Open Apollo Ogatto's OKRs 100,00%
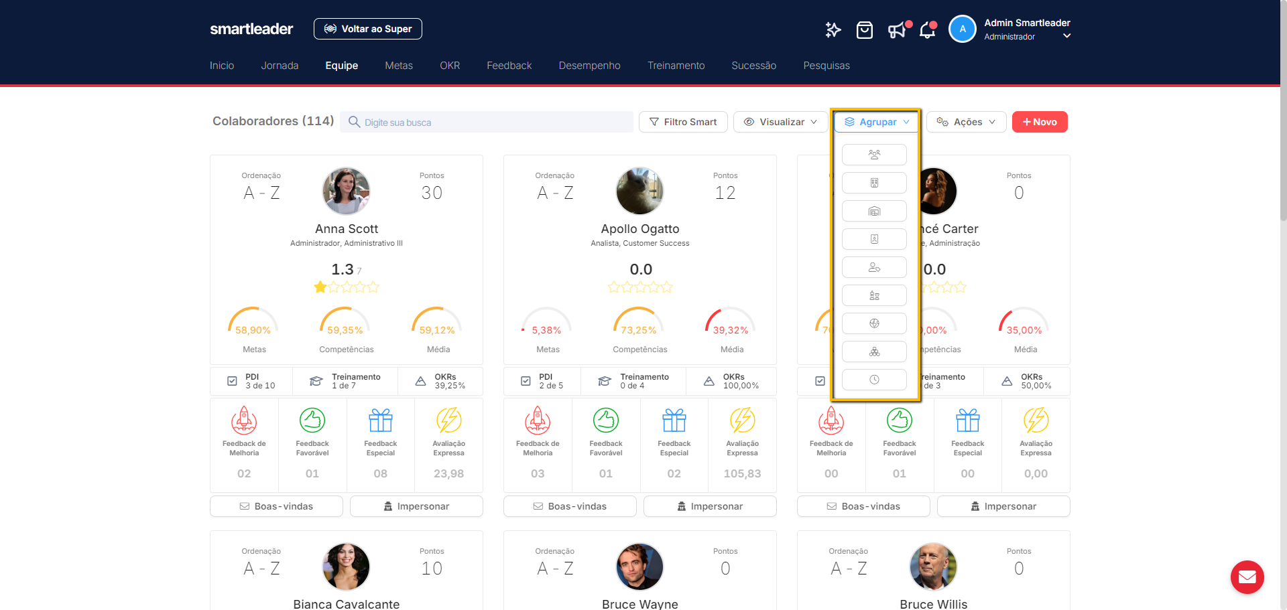The height and width of the screenshot is (610, 1287). click(731, 381)
